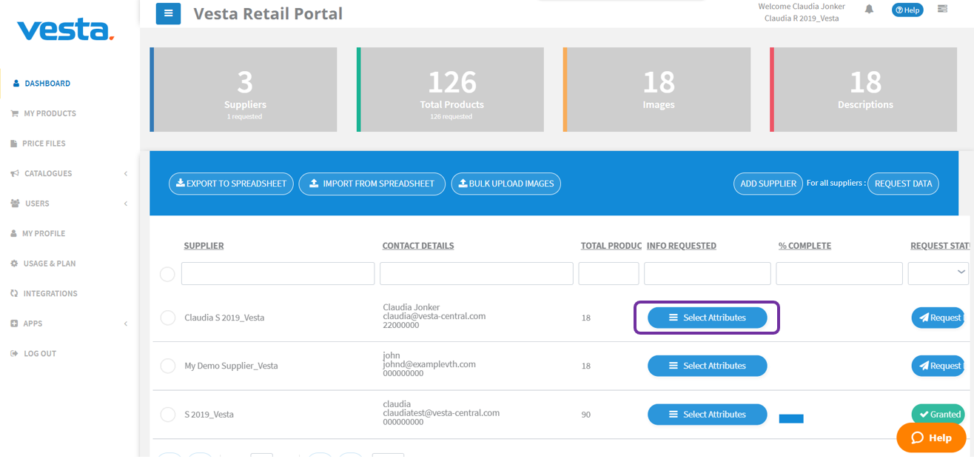
Task: Click supplier name Claudia S 2019_Vesta
Action: pyautogui.click(x=224, y=318)
